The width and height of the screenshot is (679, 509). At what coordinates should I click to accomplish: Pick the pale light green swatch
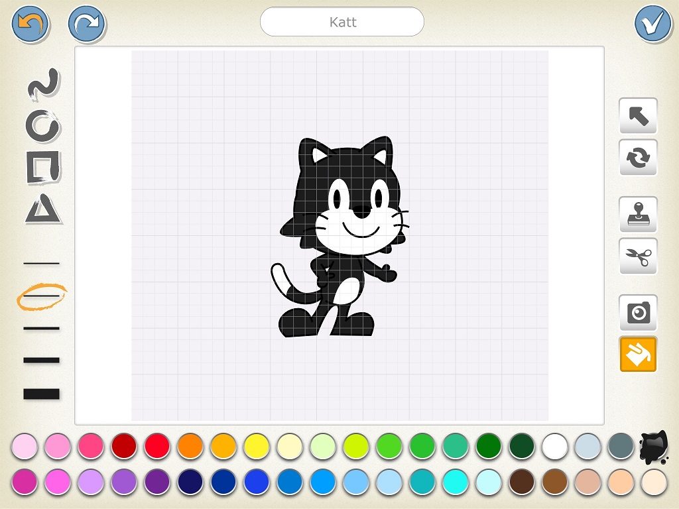[x=323, y=446]
